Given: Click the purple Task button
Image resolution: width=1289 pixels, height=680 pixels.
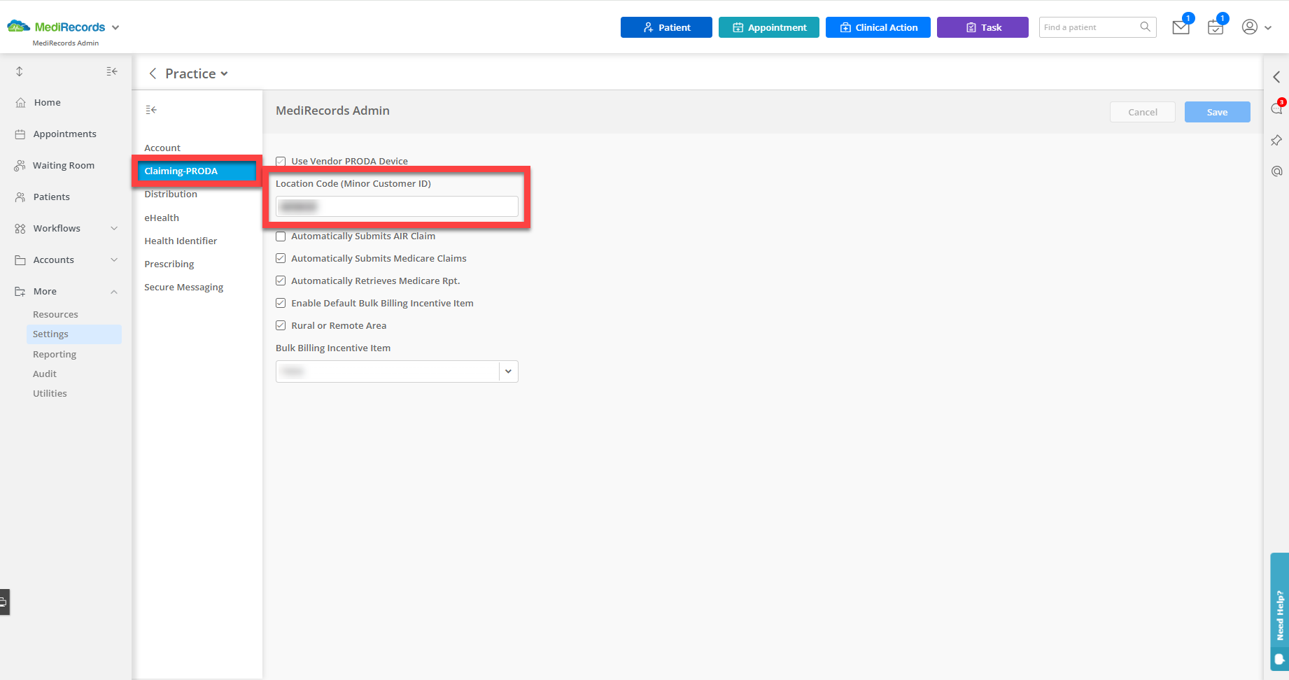Looking at the screenshot, I should pyautogui.click(x=982, y=27).
